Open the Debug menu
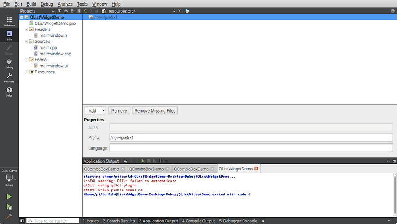This screenshot has width=397, height=224. coord(47,4)
